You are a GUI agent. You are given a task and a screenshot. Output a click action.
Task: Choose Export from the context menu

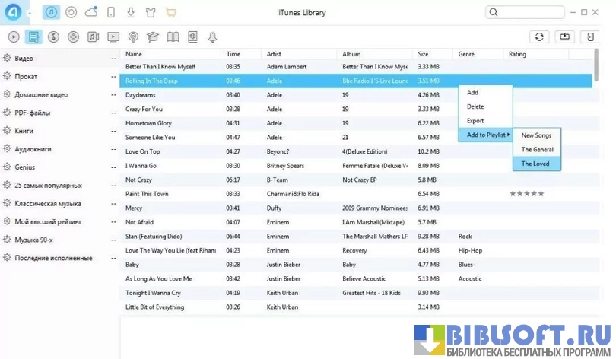475,121
